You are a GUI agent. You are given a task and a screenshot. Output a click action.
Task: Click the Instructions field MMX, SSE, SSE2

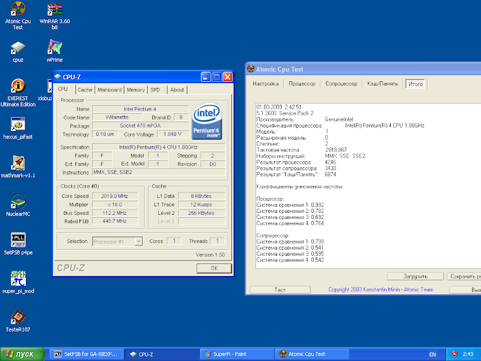tap(158, 172)
